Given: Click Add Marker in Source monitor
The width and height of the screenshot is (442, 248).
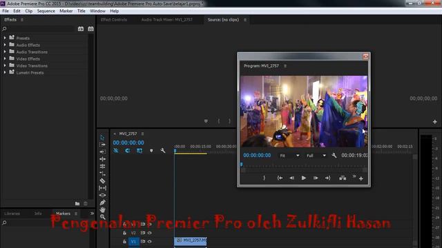Looking at the screenshot, I should [x=206, y=121].
